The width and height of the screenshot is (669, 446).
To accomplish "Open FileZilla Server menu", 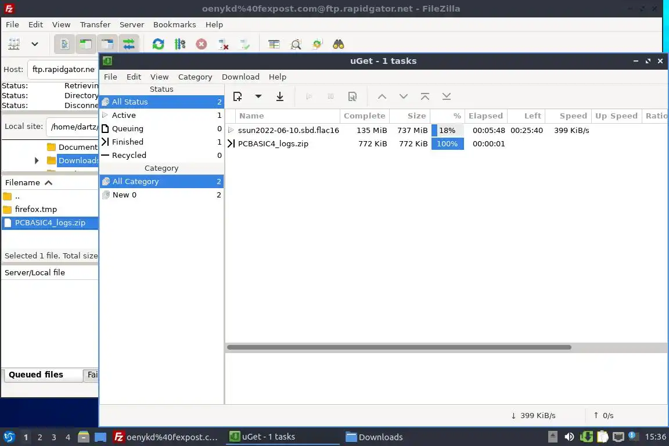I will (x=131, y=25).
